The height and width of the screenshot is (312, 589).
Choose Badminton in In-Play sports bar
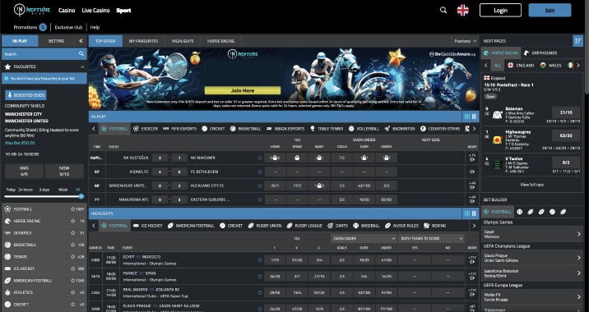point(400,129)
